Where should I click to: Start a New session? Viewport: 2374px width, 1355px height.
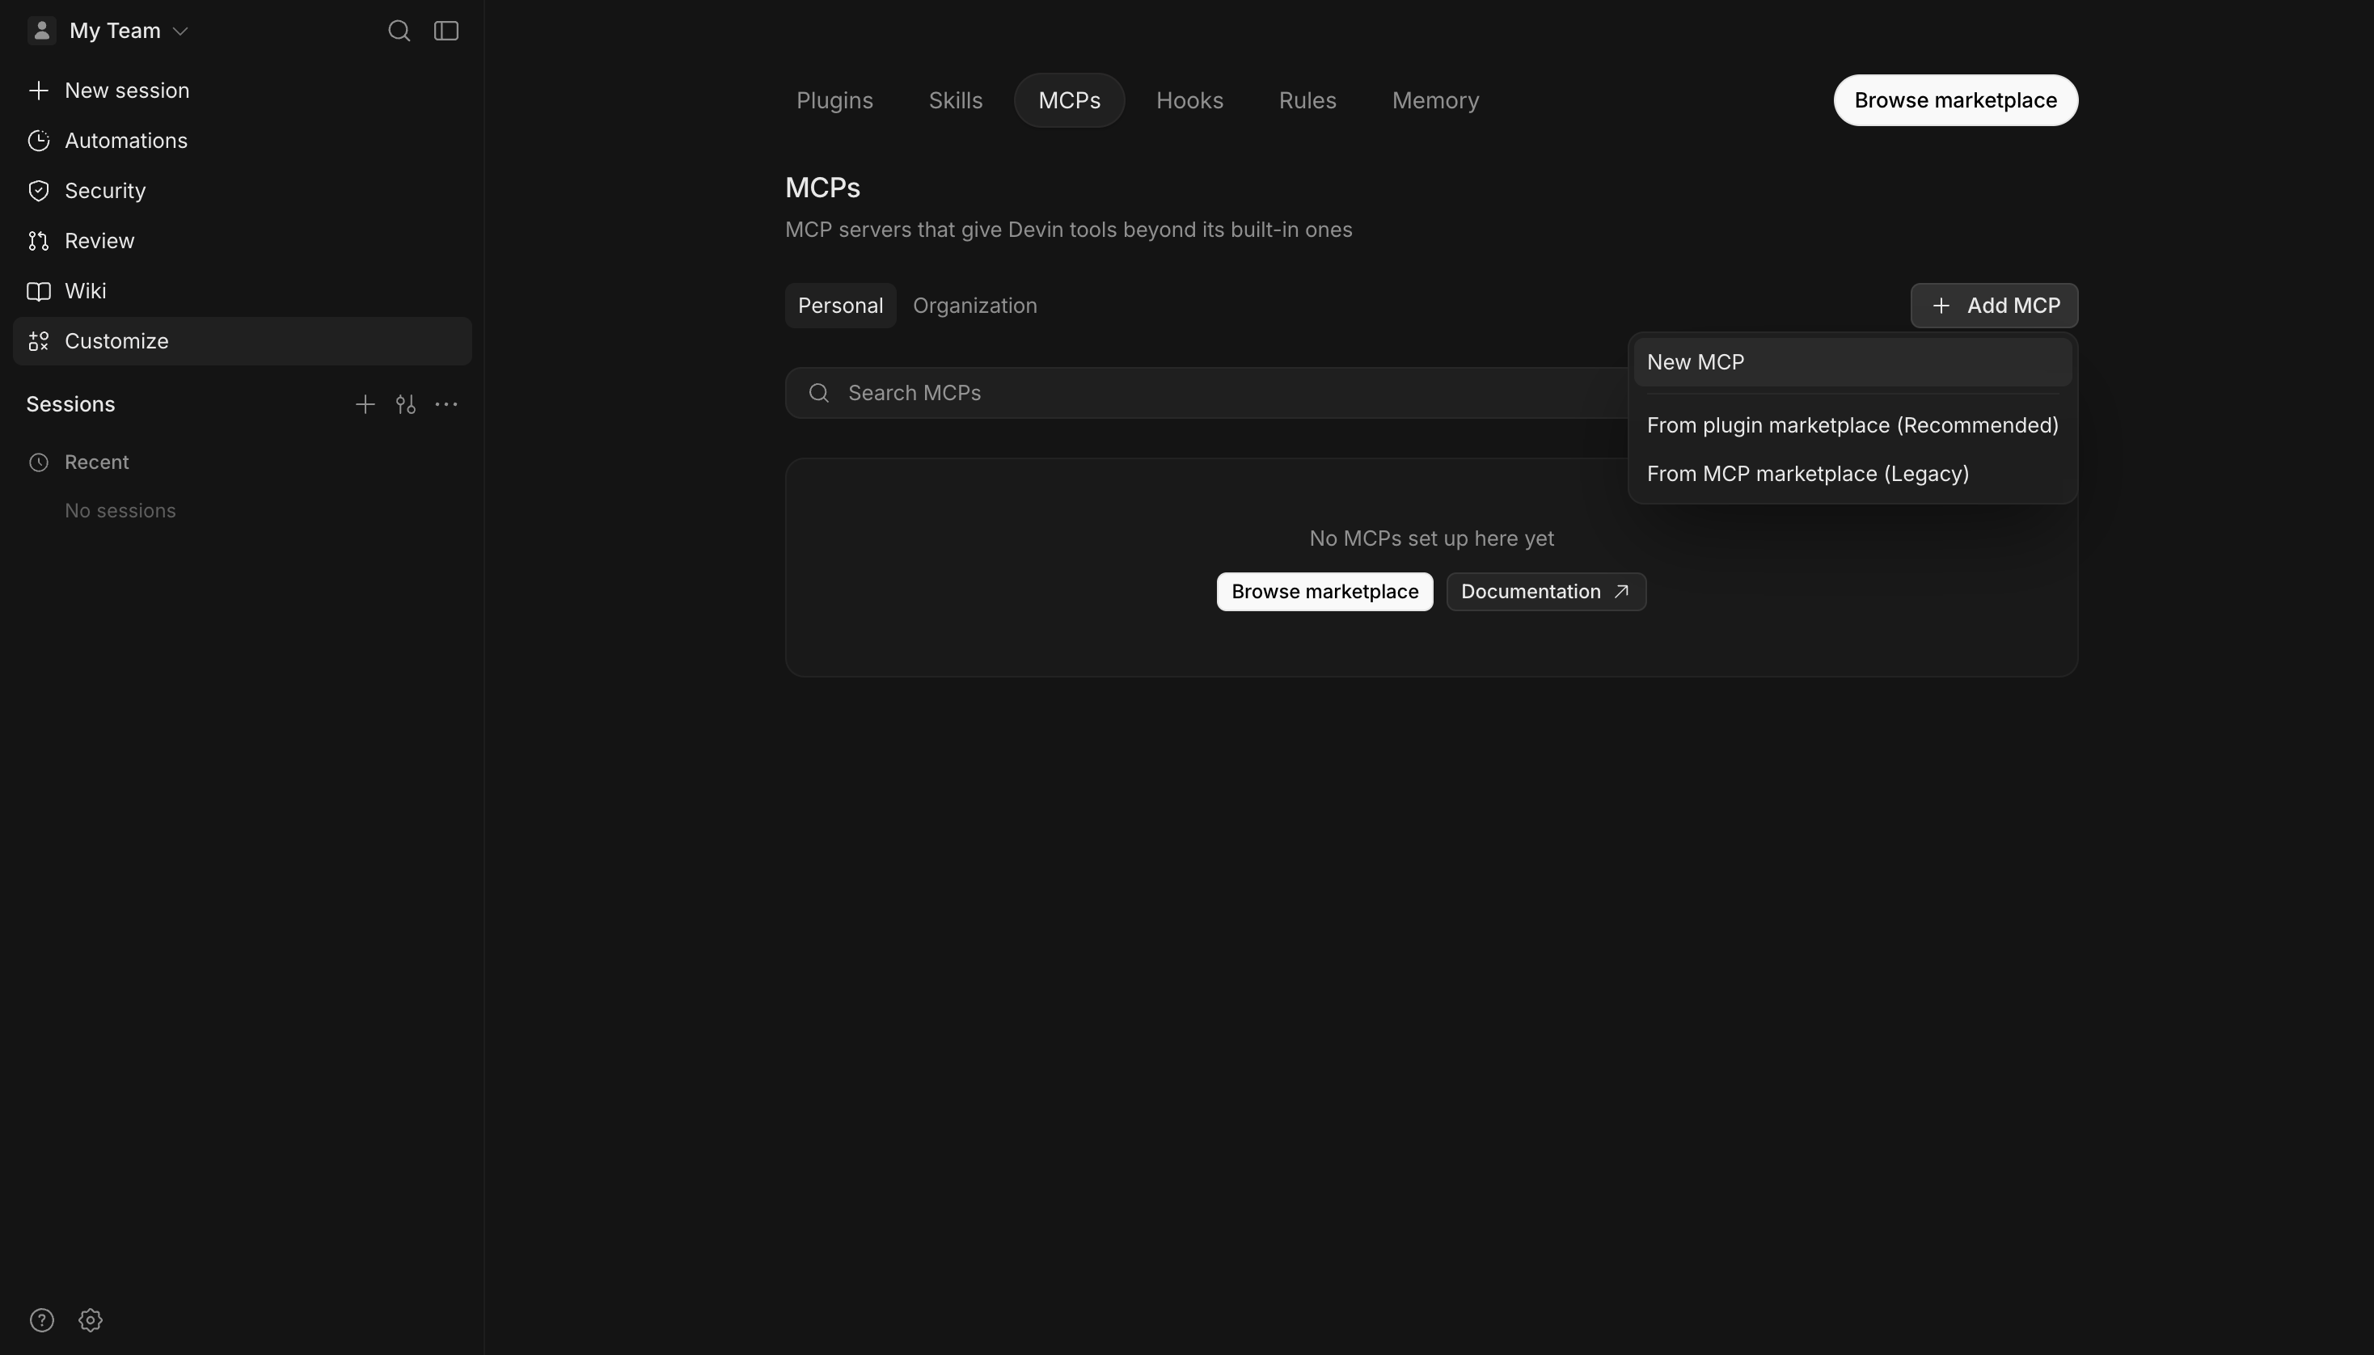coord(242,91)
